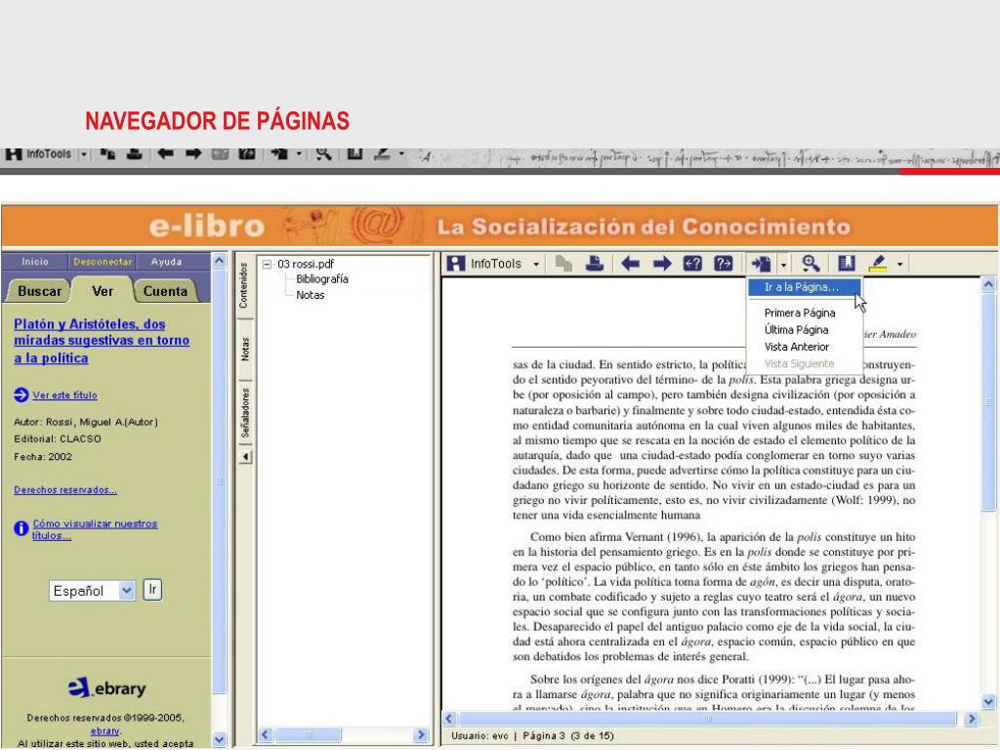Click the print icon in the toolbar
The height and width of the screenshot is (750, 1000).
(x=594, y=264)
